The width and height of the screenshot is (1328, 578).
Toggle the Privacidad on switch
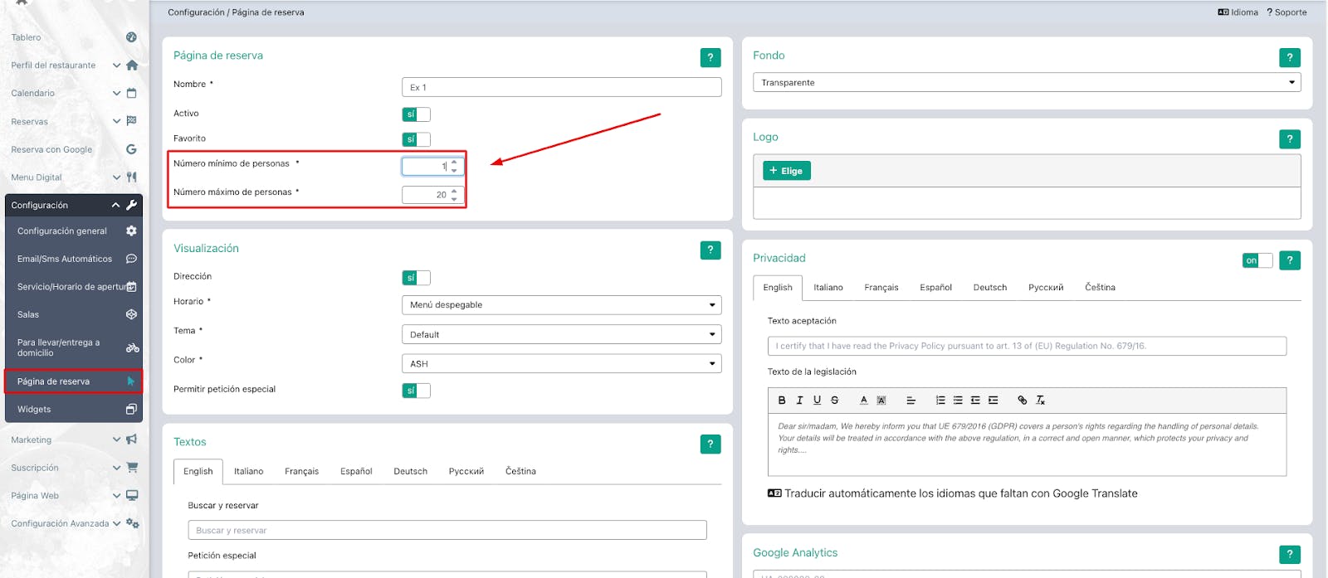tap(1257, 260)
